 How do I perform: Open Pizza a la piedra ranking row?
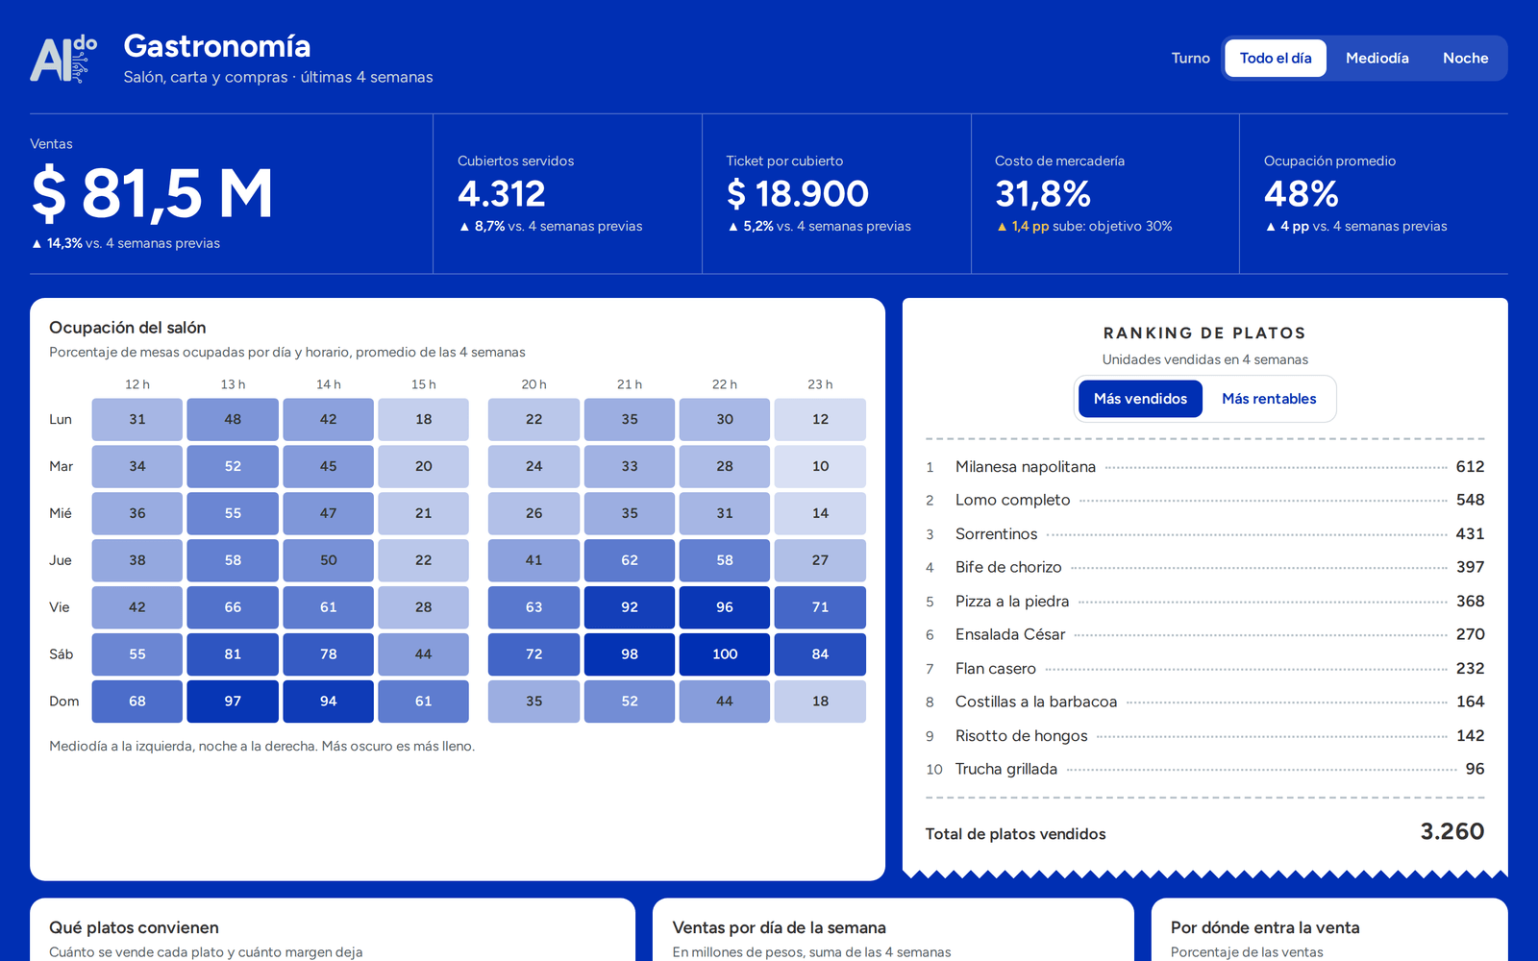pos(1204,602)
